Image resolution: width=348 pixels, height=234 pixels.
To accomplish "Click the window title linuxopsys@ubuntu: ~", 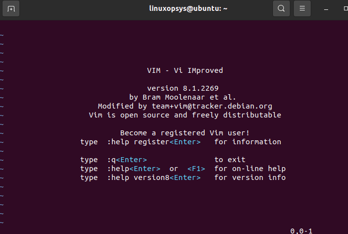I will coord(188,8).
